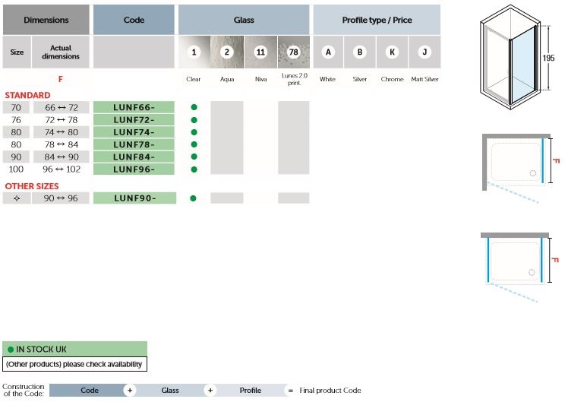This screenshot has height=402, width=565.
Task: Click actual dimensions 78 ↔ 84
Action: pos(62,144)
